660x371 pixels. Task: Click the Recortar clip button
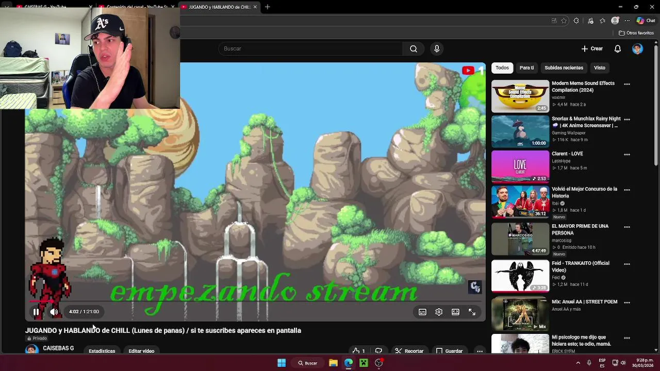tap(409, 351)
